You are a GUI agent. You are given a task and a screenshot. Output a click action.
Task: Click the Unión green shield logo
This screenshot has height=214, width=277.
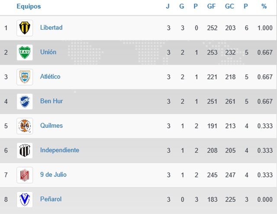click(24, 52)
